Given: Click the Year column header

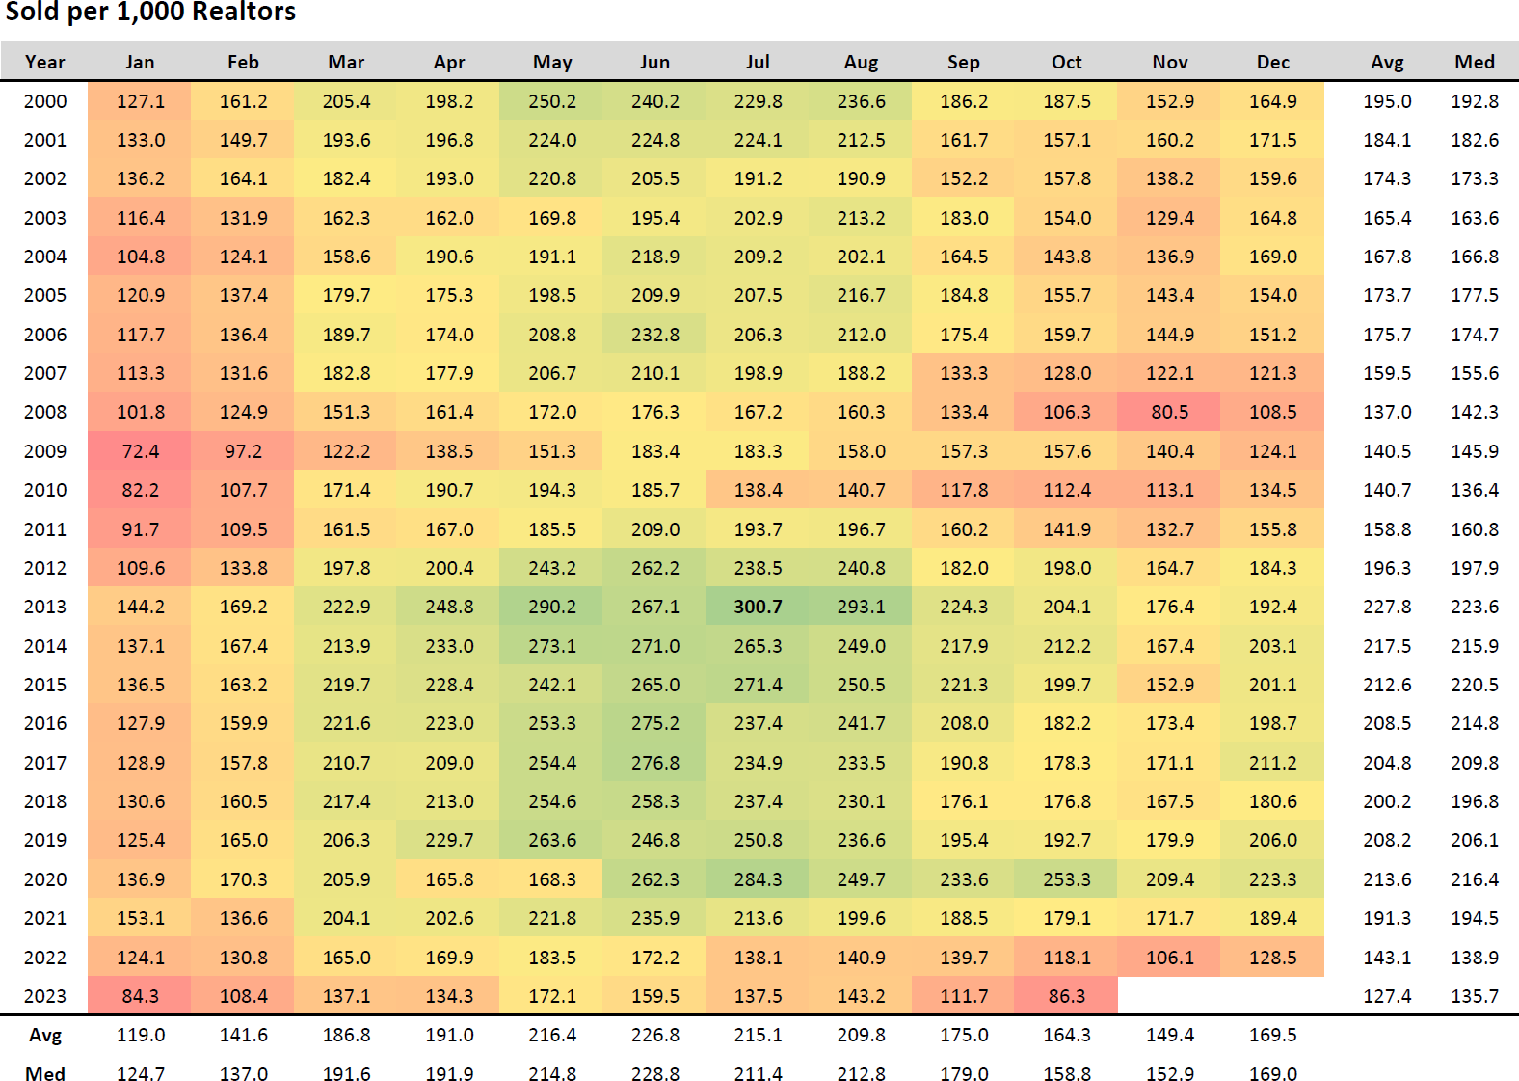Looking at the screenshot, I should pos(45,62).
